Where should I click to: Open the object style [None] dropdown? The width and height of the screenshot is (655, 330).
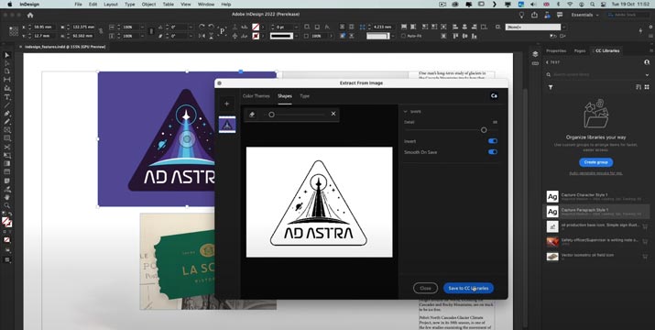[564, 27]
